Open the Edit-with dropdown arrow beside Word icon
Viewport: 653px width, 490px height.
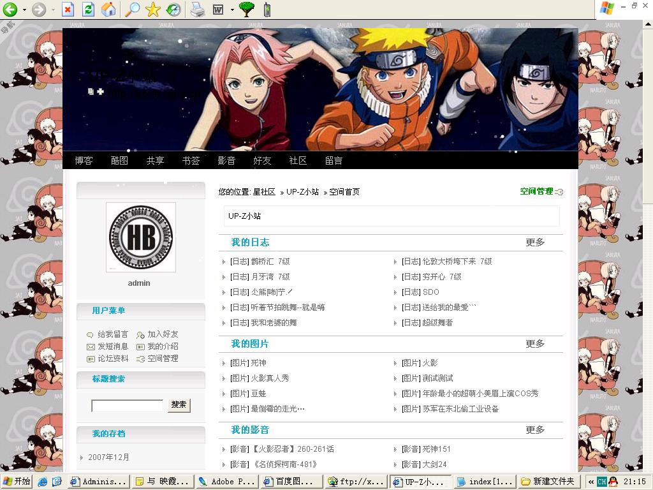tap(232, 10)
